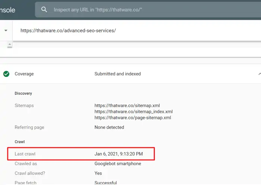The width and height of the screenshot is (261, 185).
Task: Click the None detected referring value
Action: tap(109, 127)
